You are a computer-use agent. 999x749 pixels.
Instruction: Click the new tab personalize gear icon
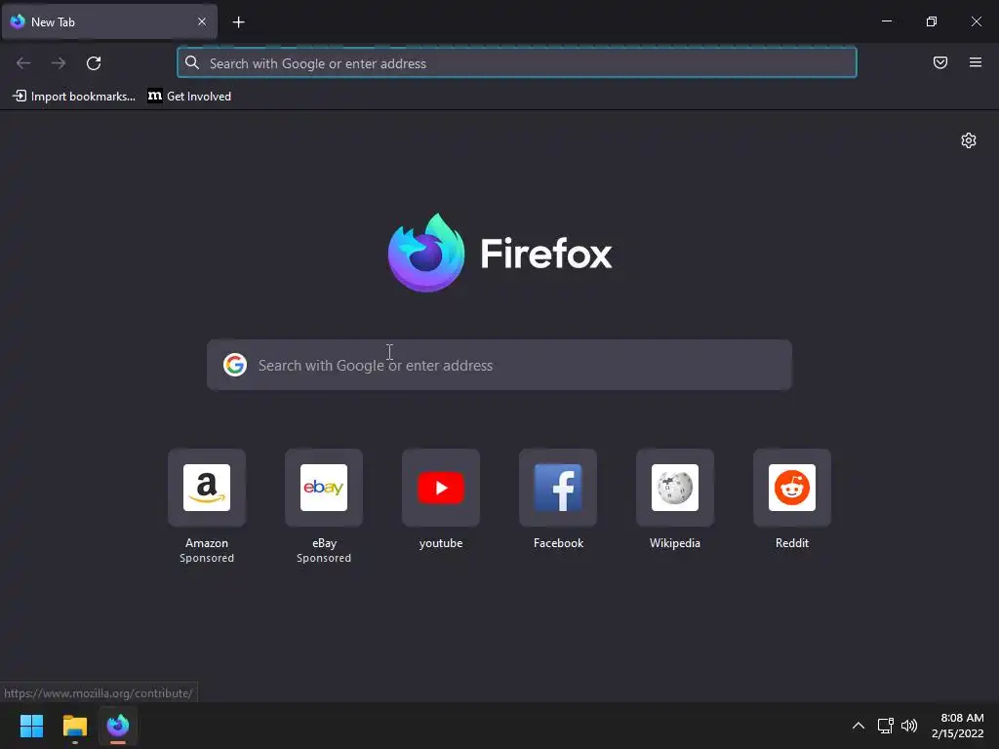[969, 140]
